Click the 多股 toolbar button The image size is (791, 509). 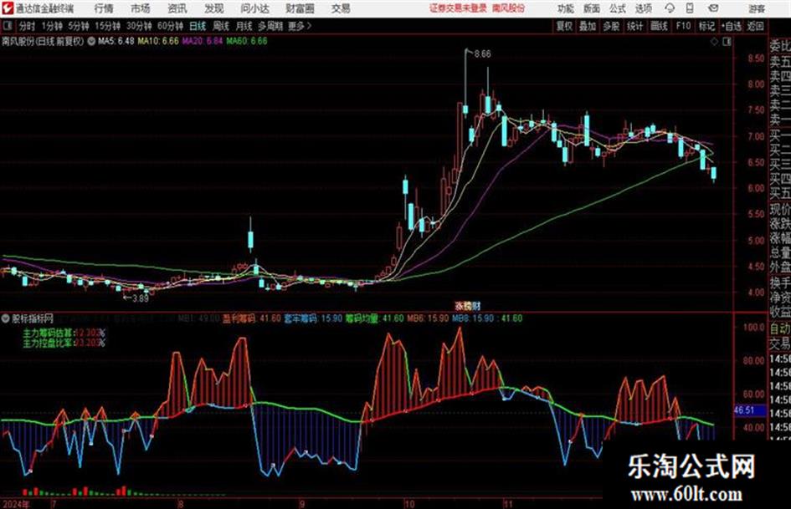click(x=611, y=26)
